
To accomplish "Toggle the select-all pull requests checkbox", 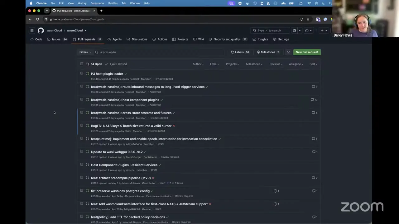I will coord(82,64).
